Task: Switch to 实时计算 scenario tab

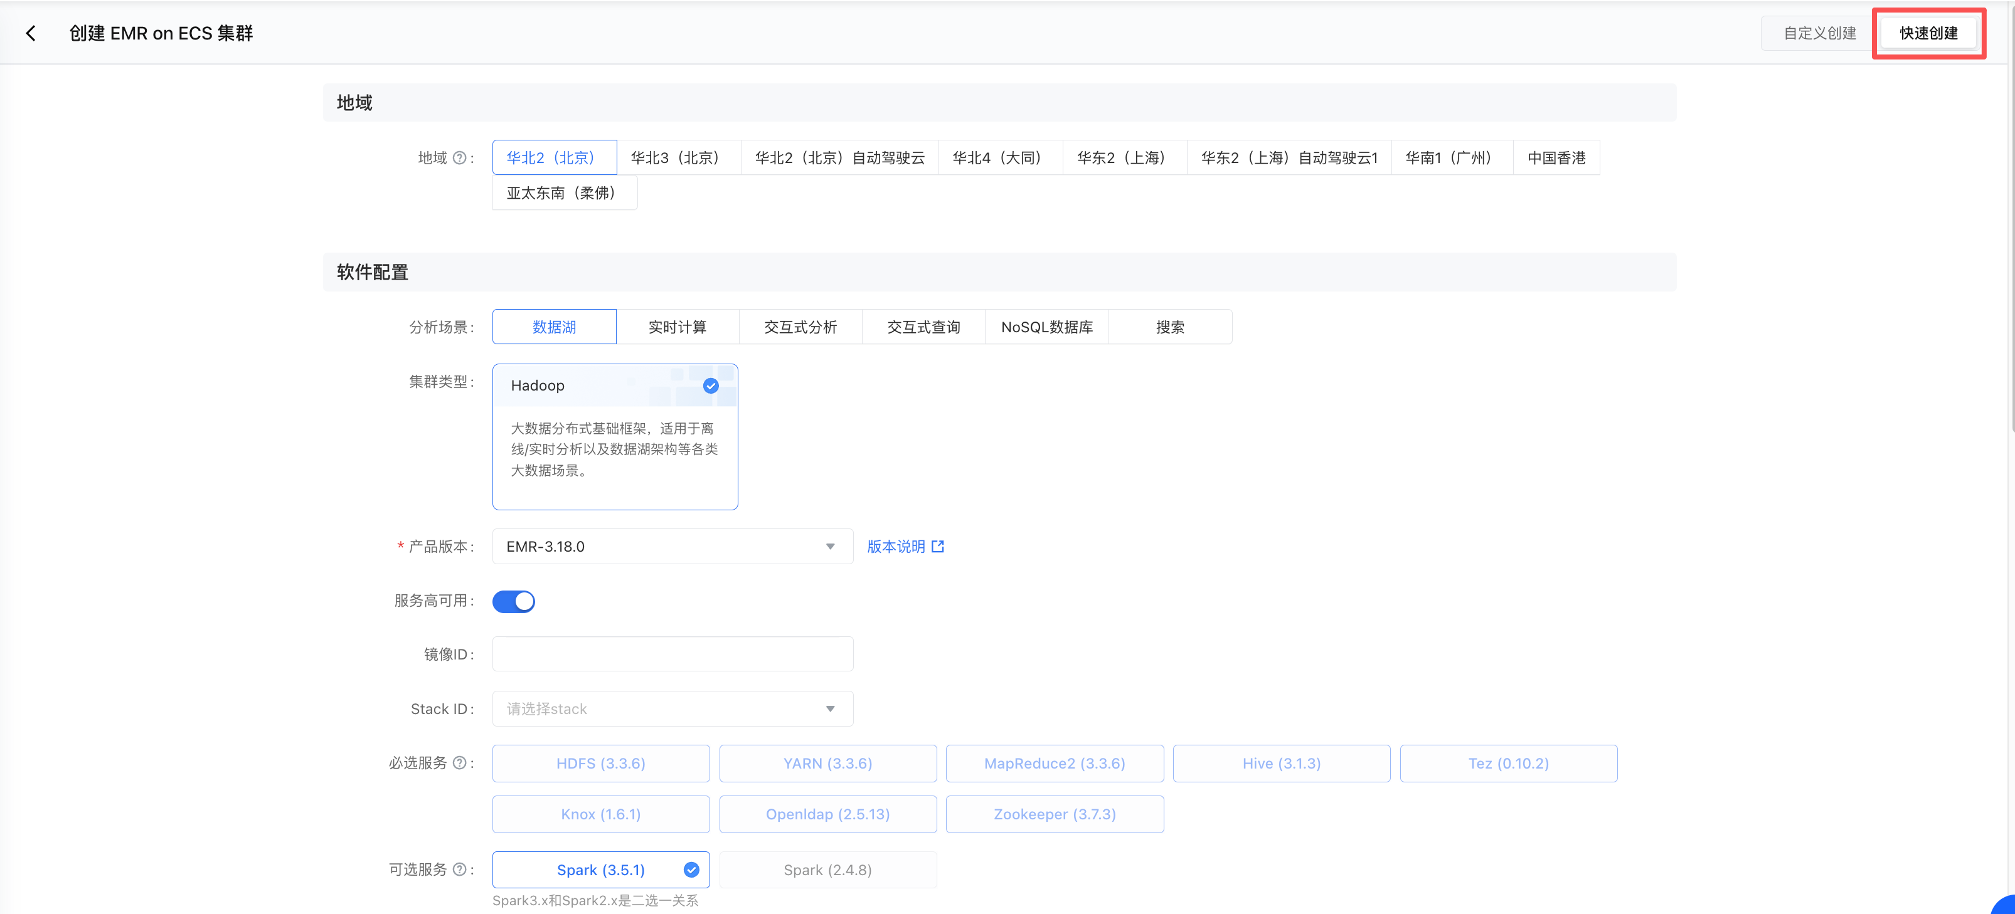Action: [x=678, y=327]
